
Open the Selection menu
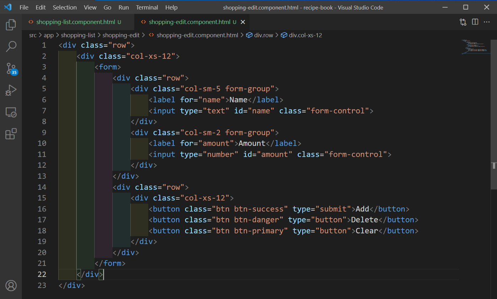(65, 7)
